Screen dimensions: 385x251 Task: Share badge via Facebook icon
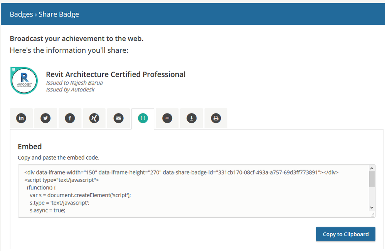click(x=70, y=118)
